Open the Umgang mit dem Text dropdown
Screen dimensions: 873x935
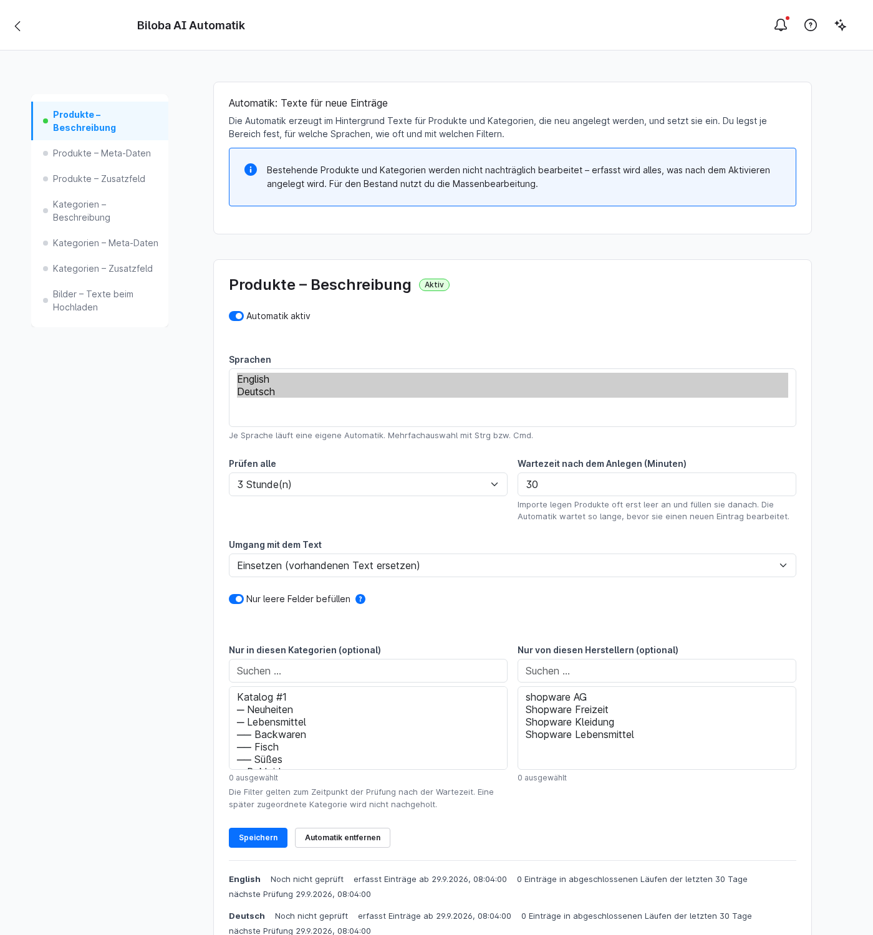click(x=513, y=565)
